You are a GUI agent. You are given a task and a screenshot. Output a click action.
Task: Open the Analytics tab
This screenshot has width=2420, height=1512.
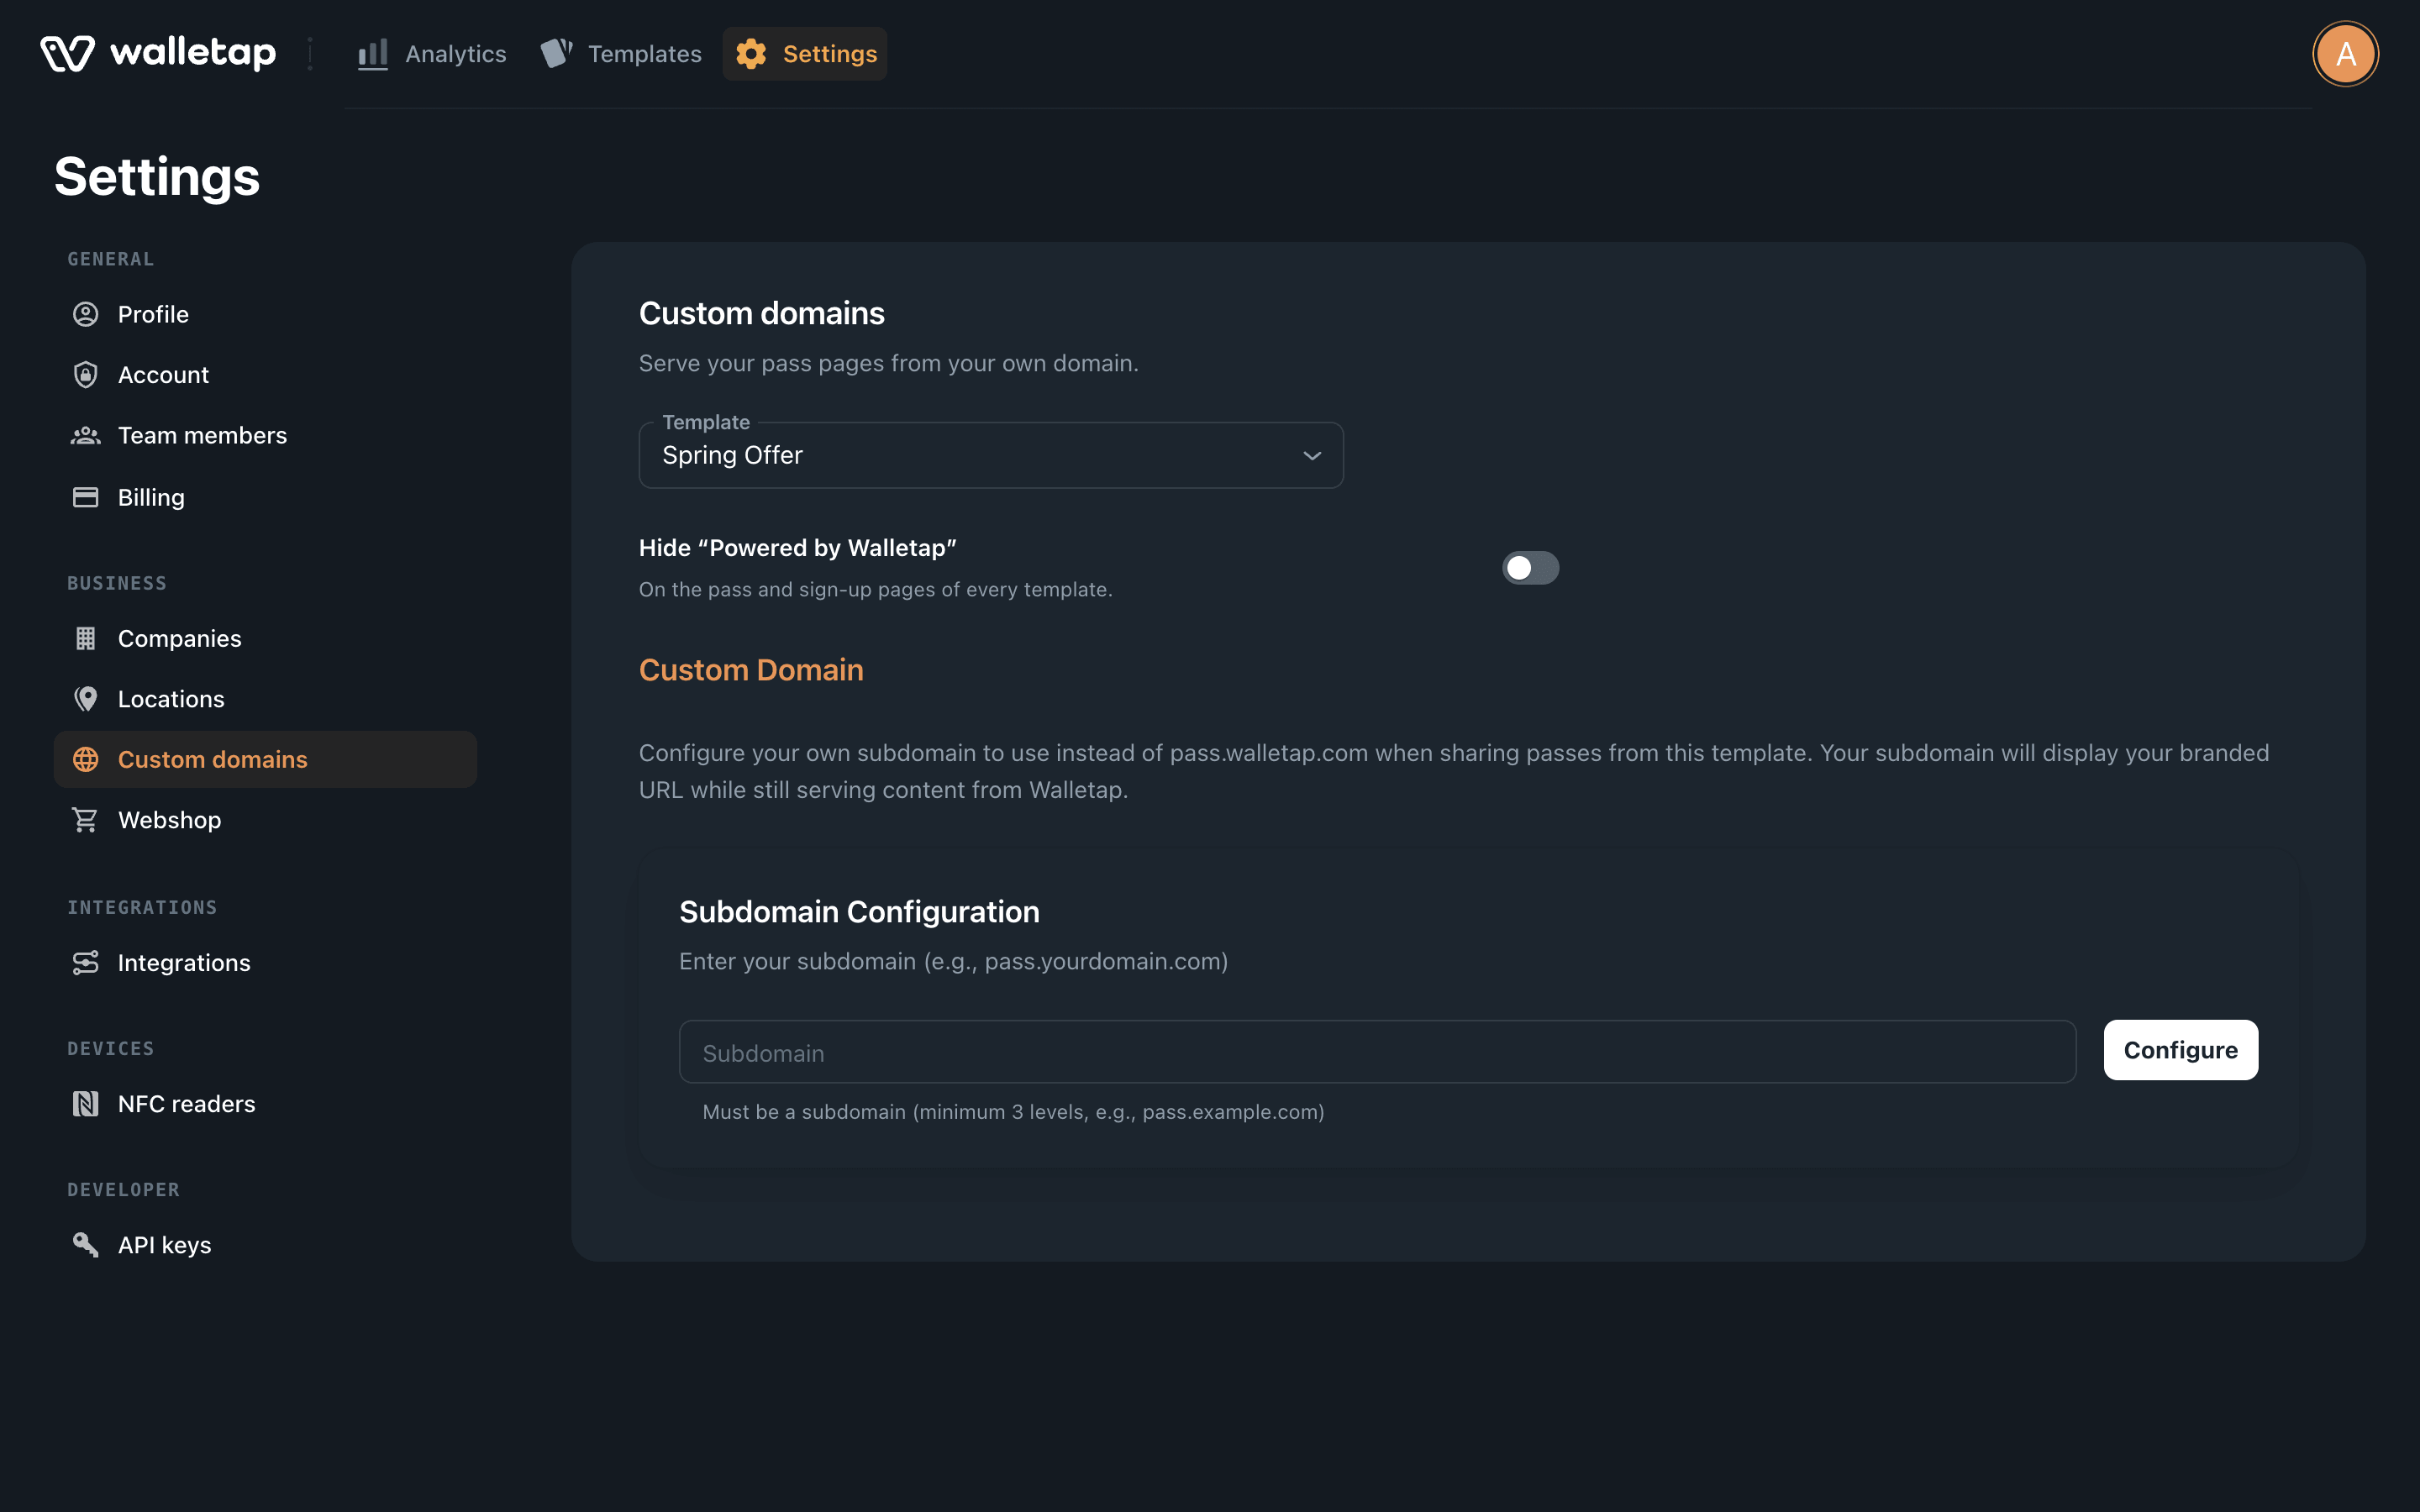pos(433,54)
